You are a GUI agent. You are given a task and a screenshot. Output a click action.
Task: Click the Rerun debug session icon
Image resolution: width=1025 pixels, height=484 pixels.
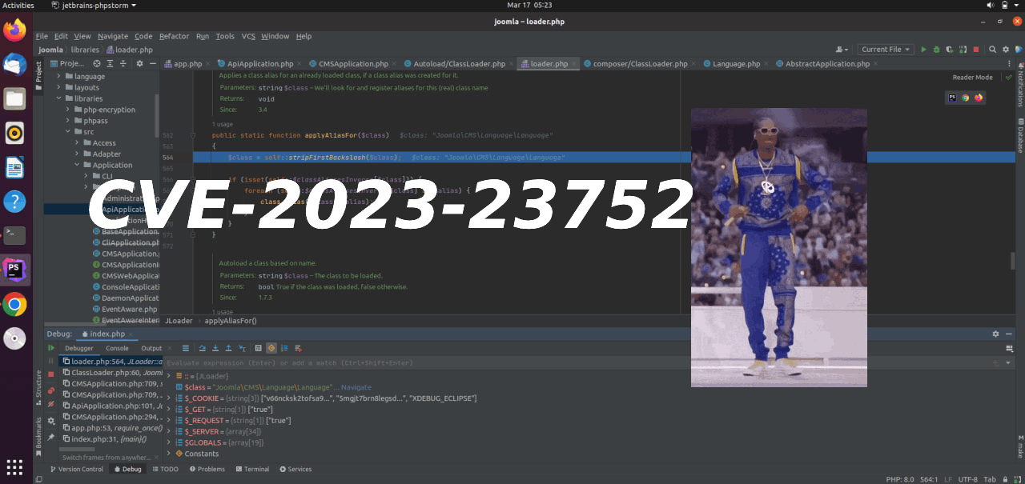[x=51, y=347]
